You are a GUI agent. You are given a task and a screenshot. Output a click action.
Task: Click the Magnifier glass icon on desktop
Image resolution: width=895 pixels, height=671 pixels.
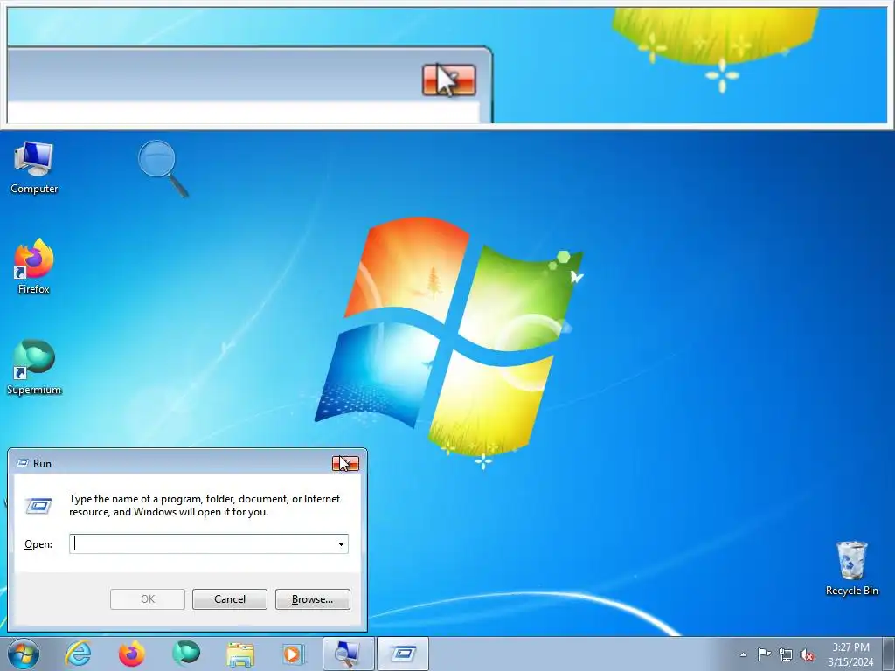(163, 169)
